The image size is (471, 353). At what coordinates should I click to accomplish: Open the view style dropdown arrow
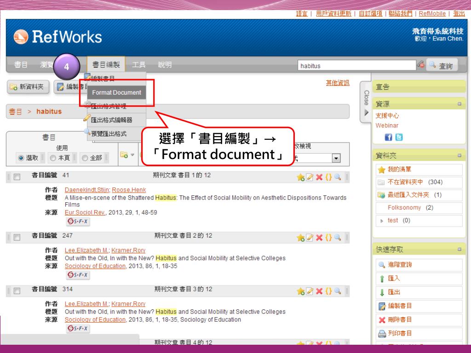pos(336,158)
